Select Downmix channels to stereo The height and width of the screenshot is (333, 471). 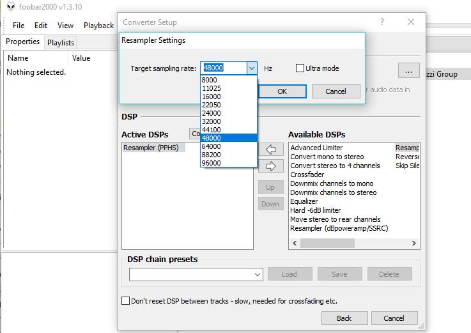tap(333, 192)
